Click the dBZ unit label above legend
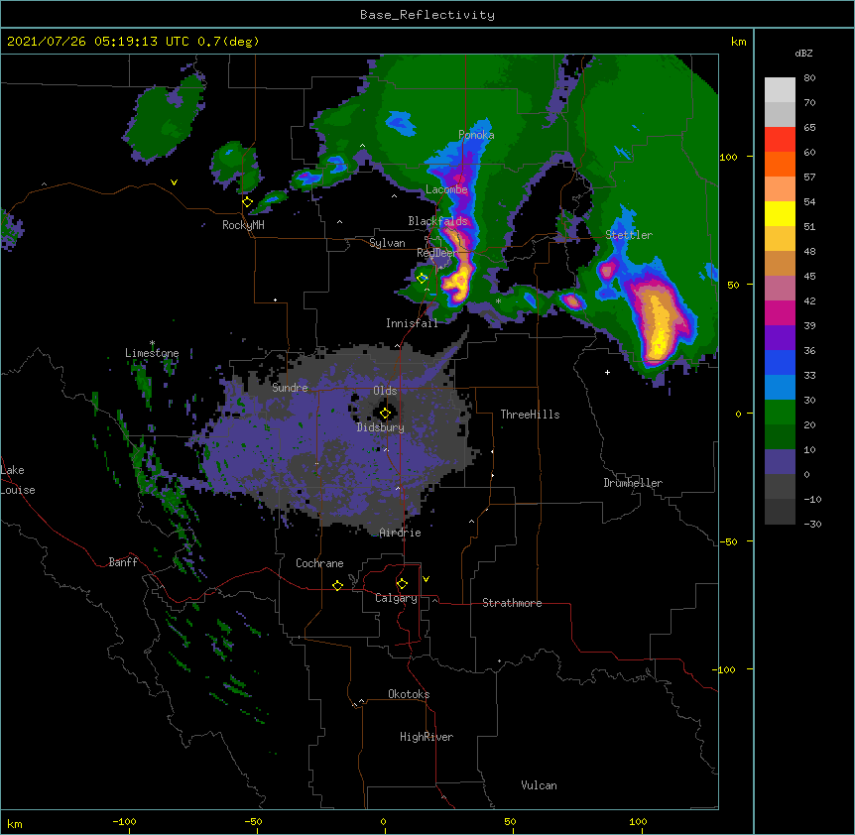This screenshot has height=835, width=855. click(x=803, y=54)
